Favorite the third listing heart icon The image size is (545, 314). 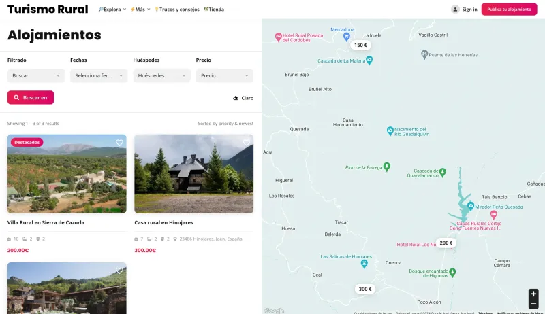click(119, 271)
